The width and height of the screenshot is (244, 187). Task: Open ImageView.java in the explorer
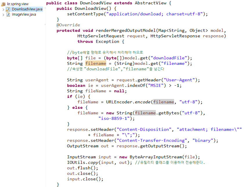24,14
